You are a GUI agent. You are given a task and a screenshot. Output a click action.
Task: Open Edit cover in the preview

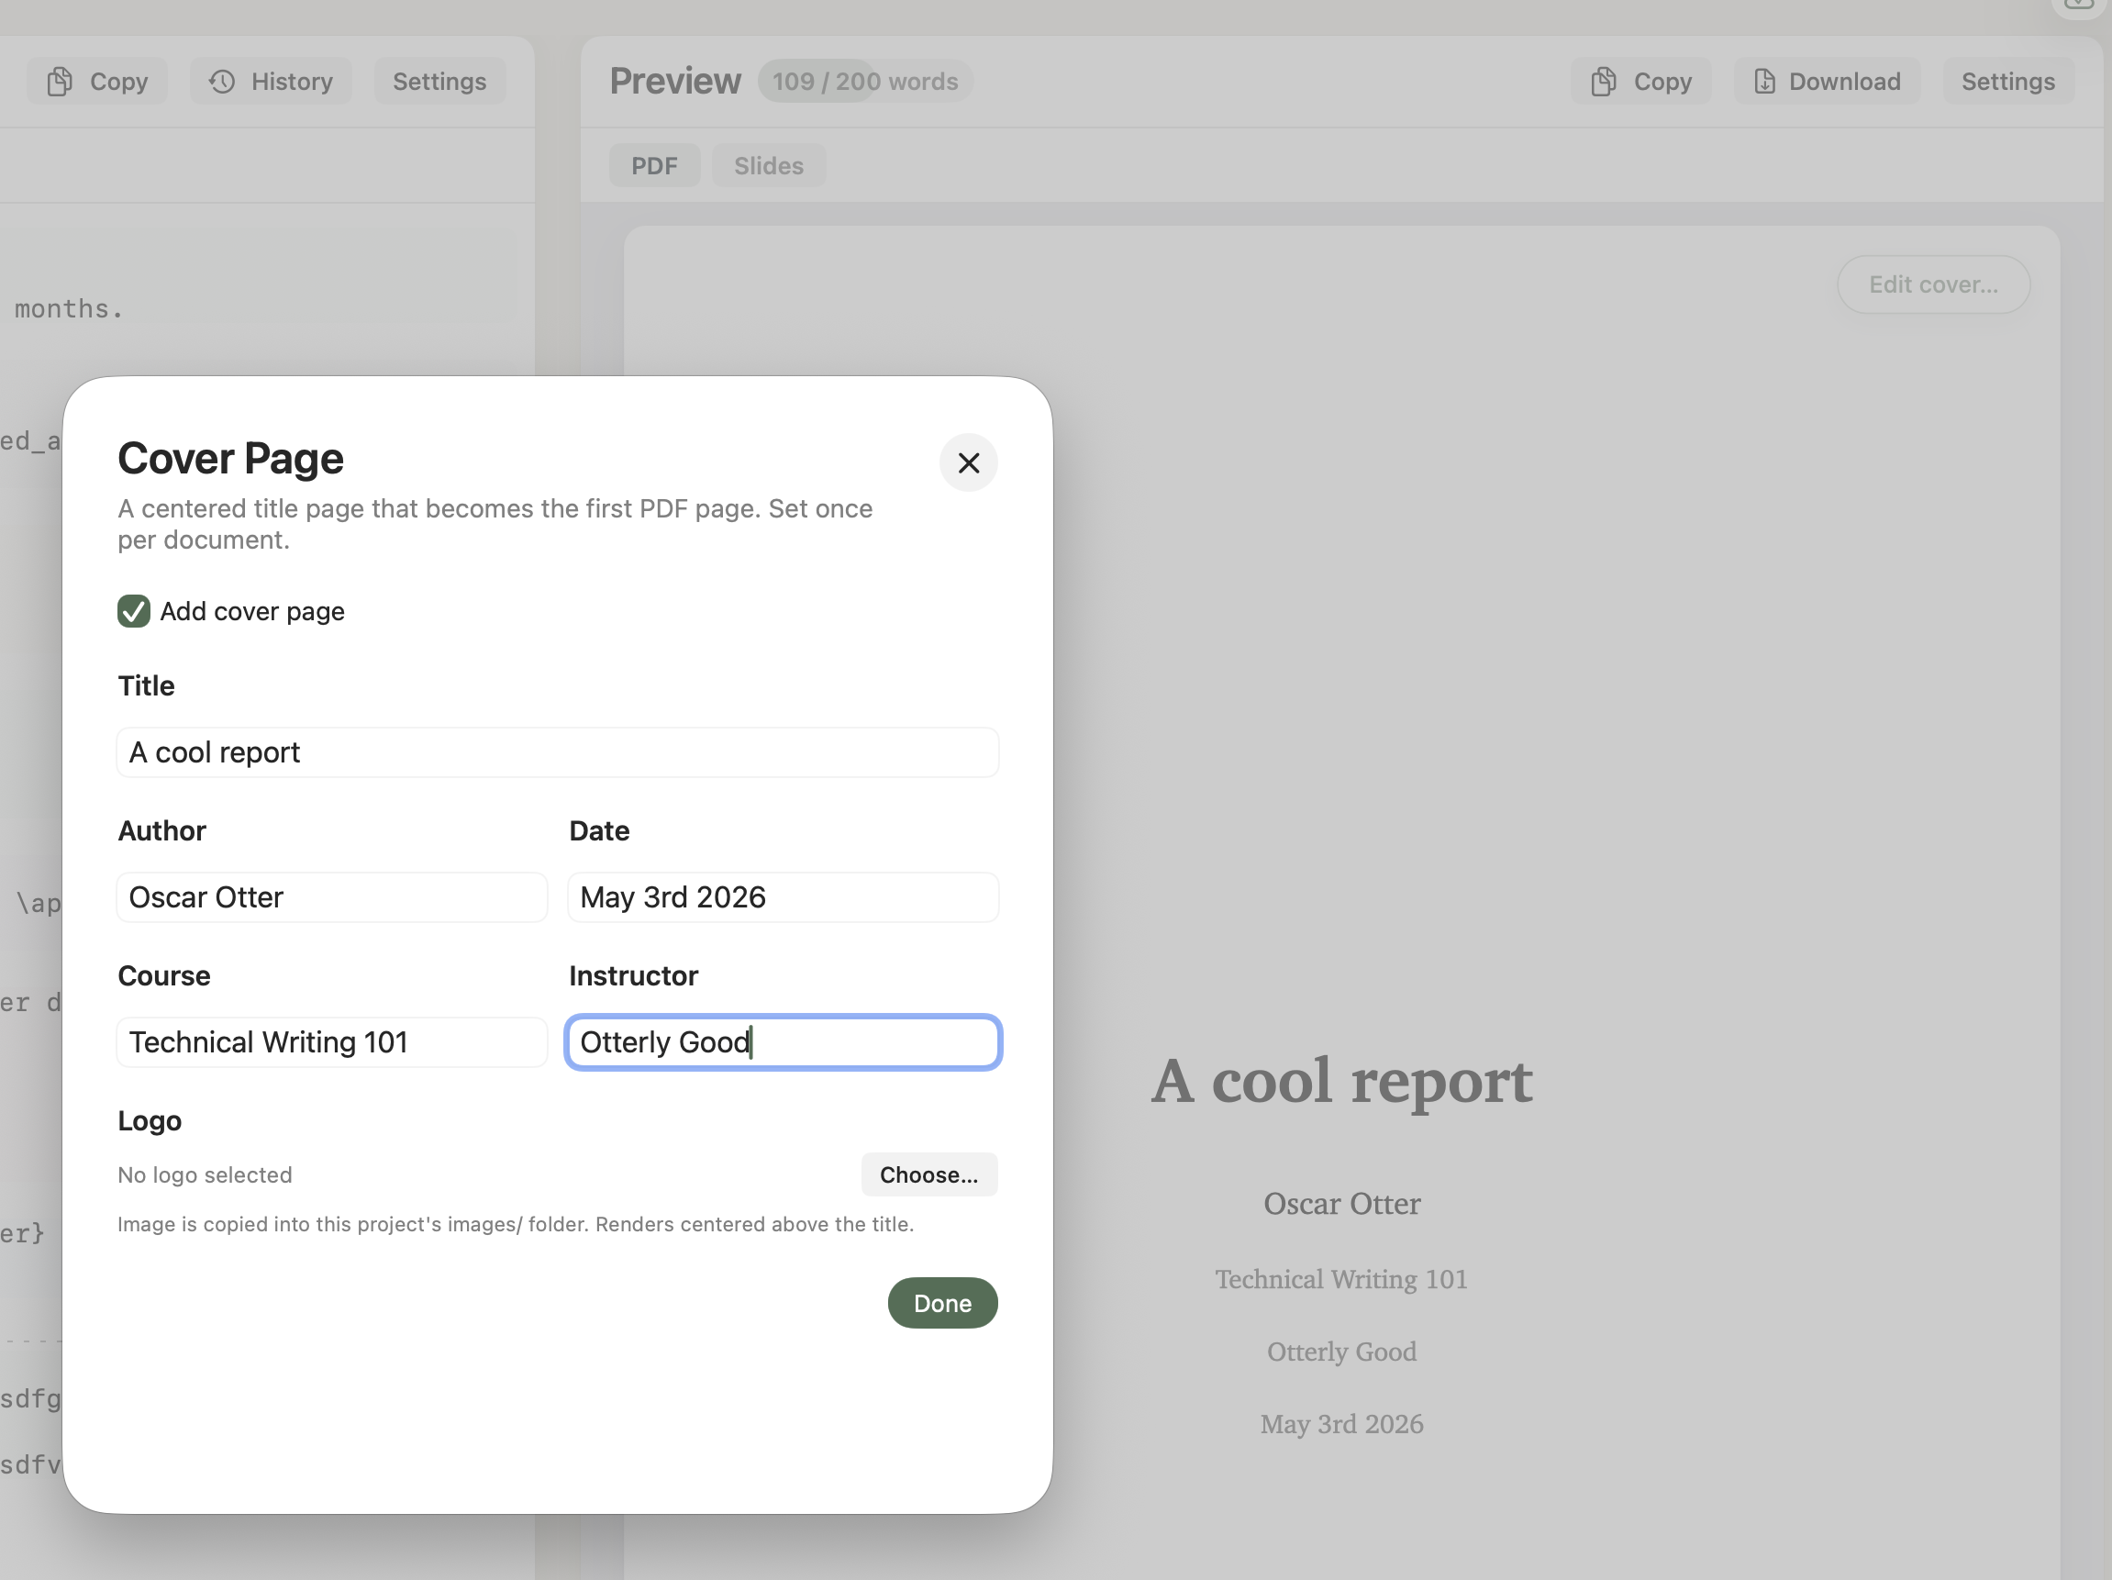point(1932,284)
